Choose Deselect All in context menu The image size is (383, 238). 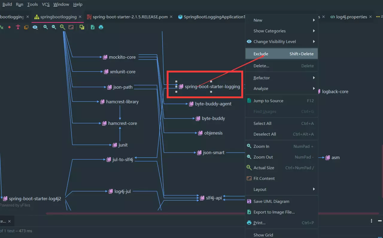coord(281,134)
